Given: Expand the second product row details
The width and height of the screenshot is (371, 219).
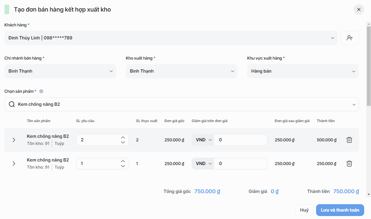Looking at the screenshot, I should [x=14, y=164].
